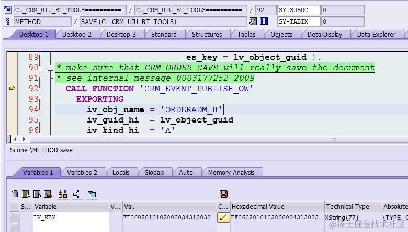Viewport: 408px width, 232px height.
Task: Select the Auto tab
Action: (186, 173)
